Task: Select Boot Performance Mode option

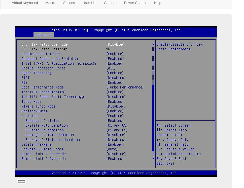Action: point(43,87)
